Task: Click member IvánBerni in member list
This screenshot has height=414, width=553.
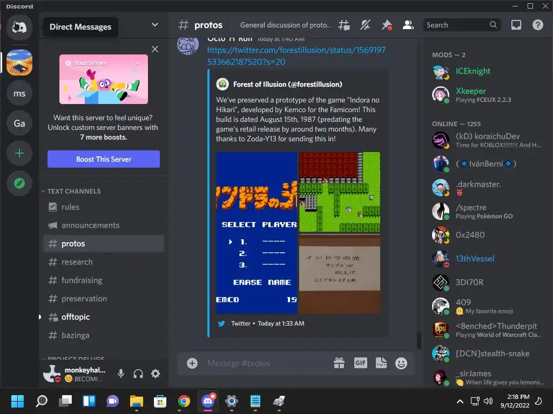Action: click(x=488, y=164)
